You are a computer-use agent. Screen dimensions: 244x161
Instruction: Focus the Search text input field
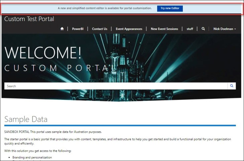[x=116, y=86]
